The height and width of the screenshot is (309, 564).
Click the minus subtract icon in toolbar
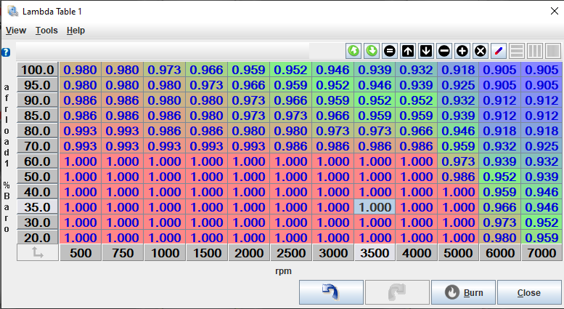point(444,51)
